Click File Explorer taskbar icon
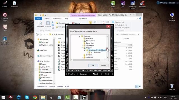 (43, 97)
